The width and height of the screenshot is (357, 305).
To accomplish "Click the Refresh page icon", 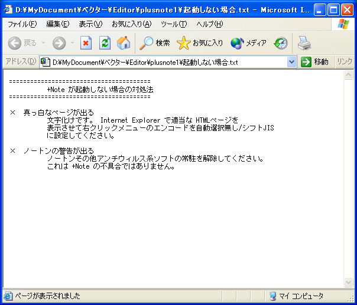I will click(x=105, y=42).
